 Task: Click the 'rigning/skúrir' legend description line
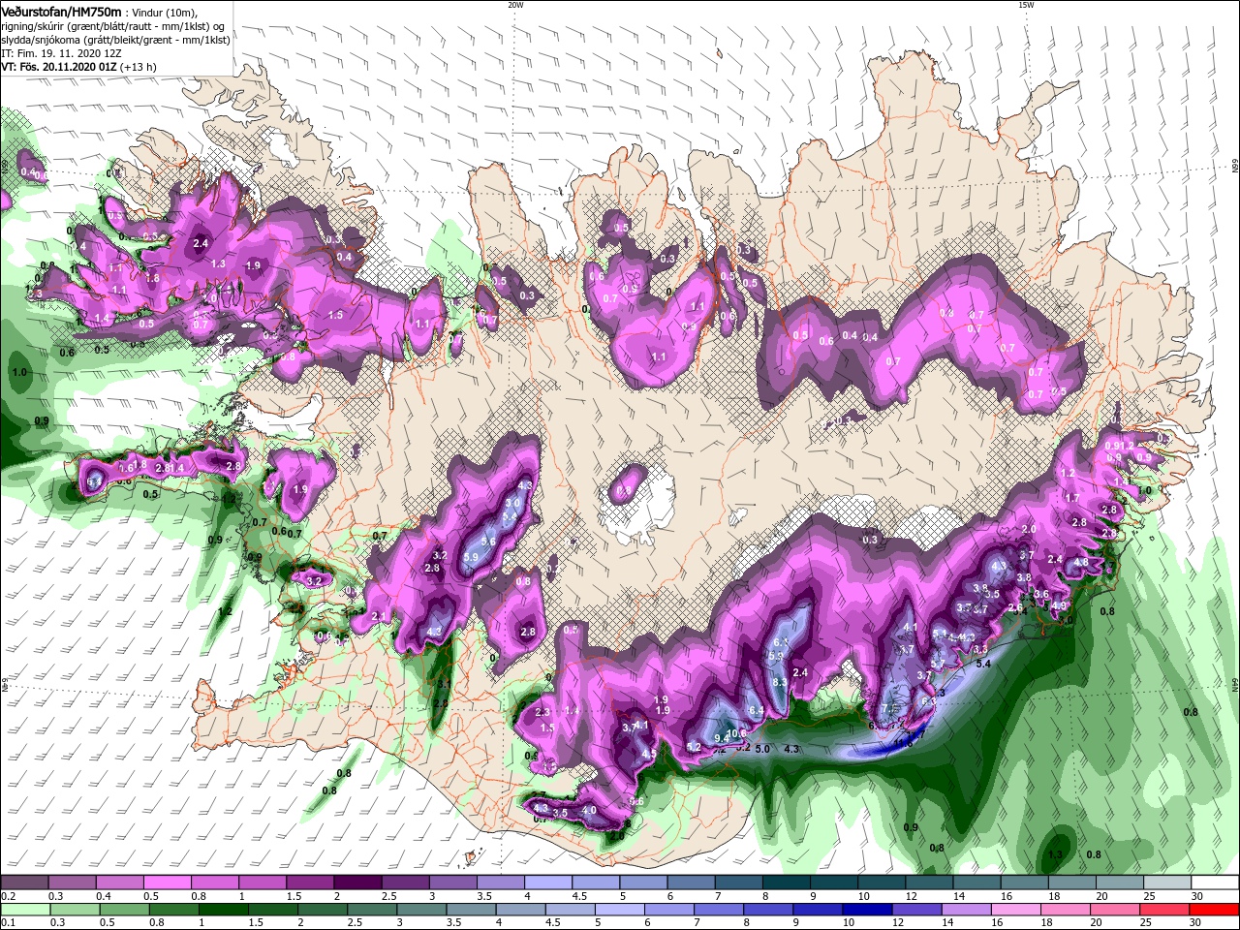click(114, 26)
